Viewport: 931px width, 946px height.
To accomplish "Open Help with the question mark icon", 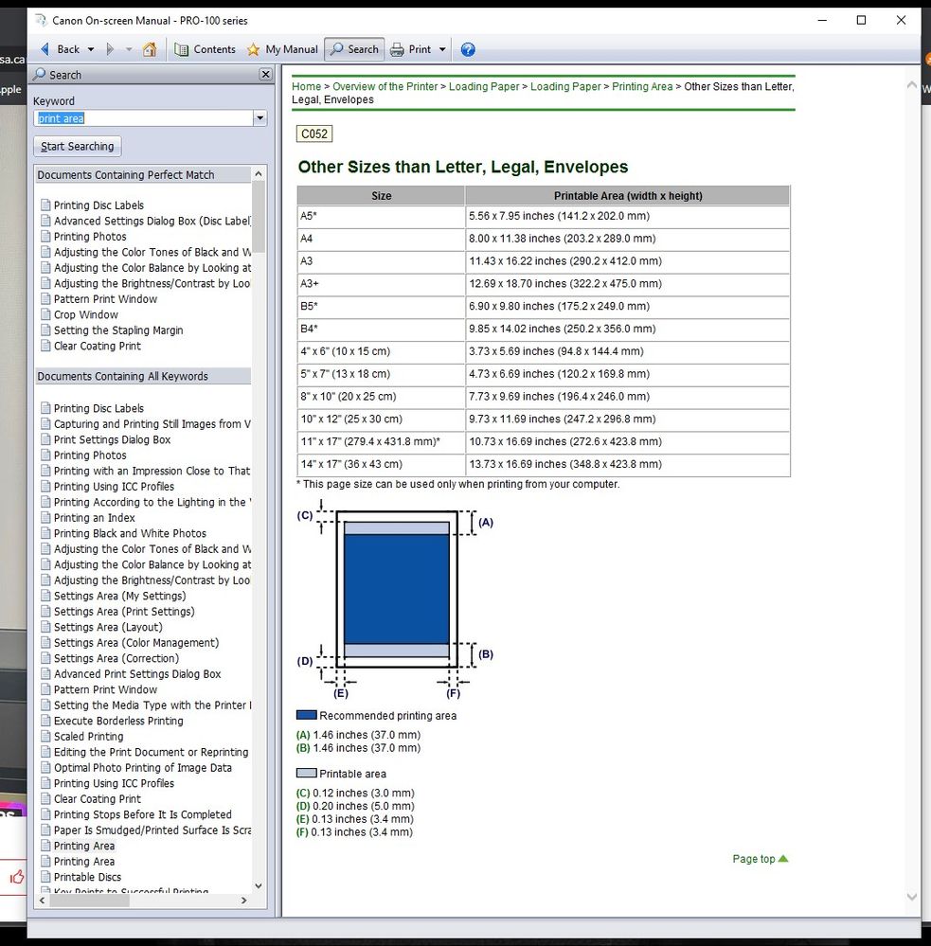I will click(468, 49).
